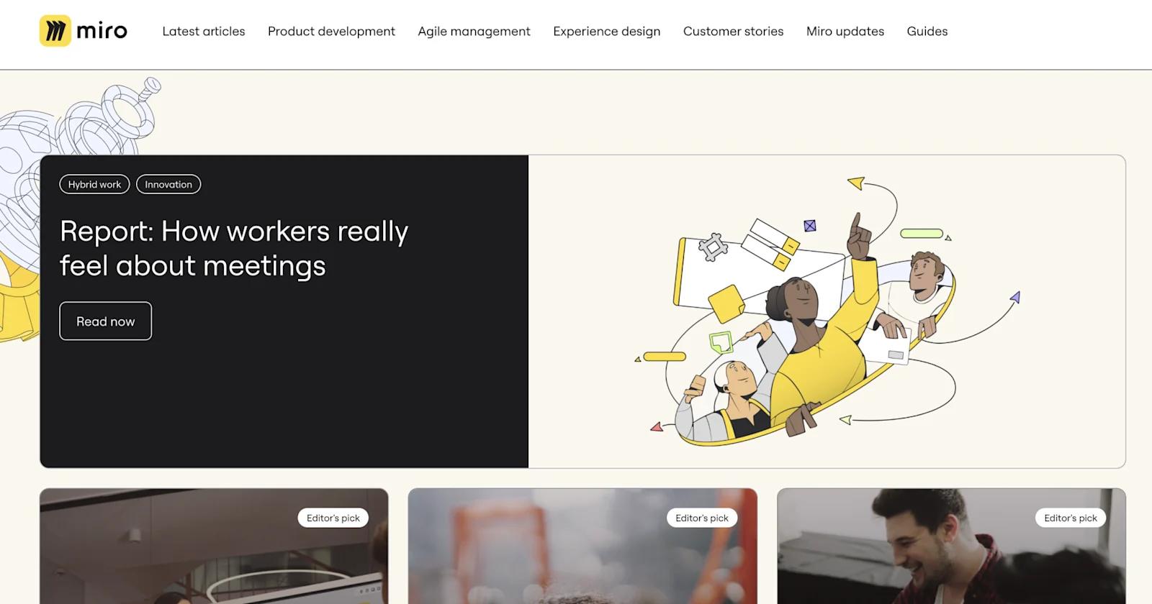The width and height of the screenshot is (1152, 604).
Task: Go to Product development category
Action: pyautogui.click(x=331, y=32)
